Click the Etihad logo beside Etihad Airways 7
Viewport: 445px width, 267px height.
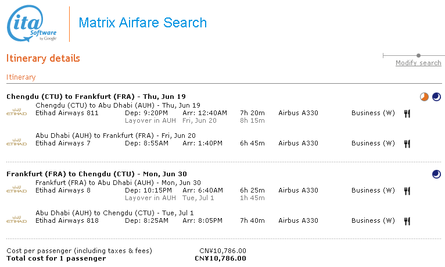(16, 141)
